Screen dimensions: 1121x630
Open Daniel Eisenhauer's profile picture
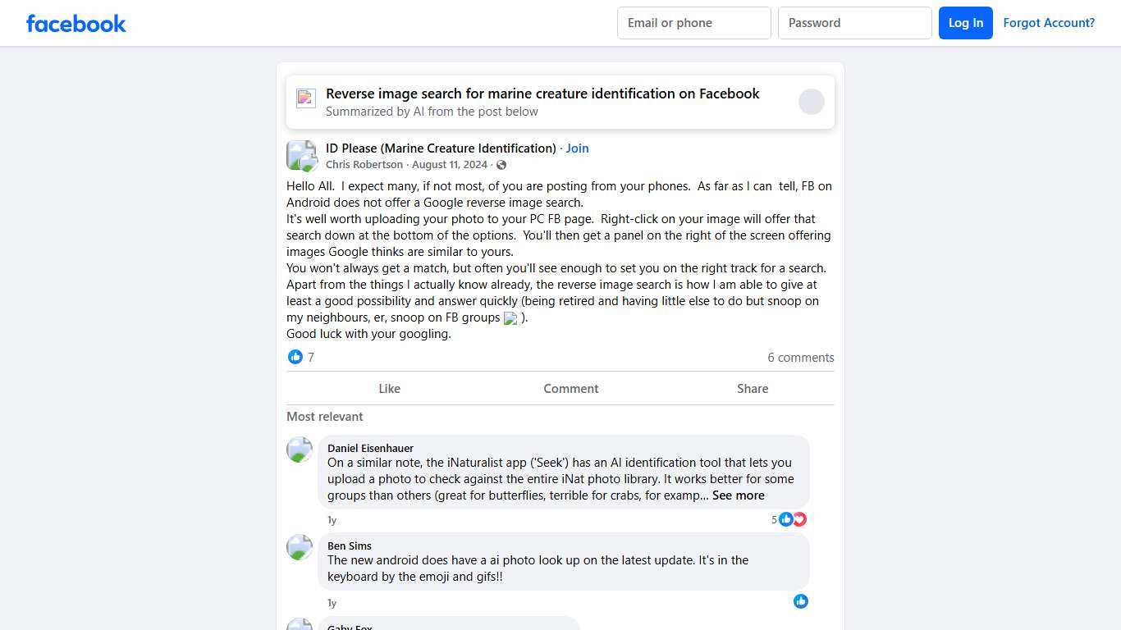coord(300,450)
